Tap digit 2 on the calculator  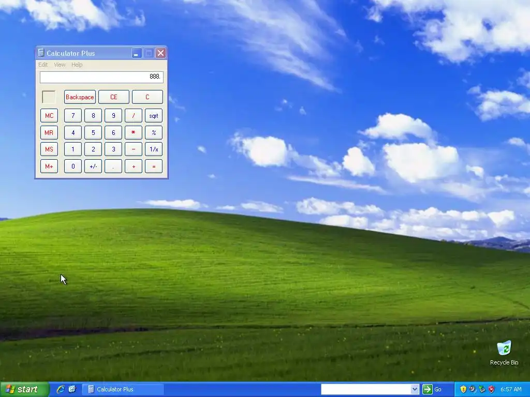click(93, 149)
